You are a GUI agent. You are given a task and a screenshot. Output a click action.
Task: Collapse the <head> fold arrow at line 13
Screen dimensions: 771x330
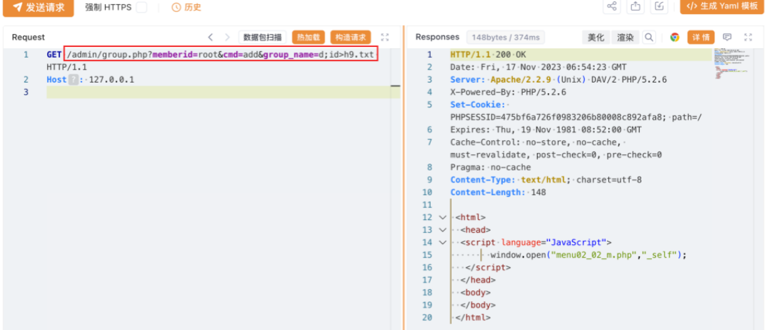pyautogui.click(x=442, y=229)
